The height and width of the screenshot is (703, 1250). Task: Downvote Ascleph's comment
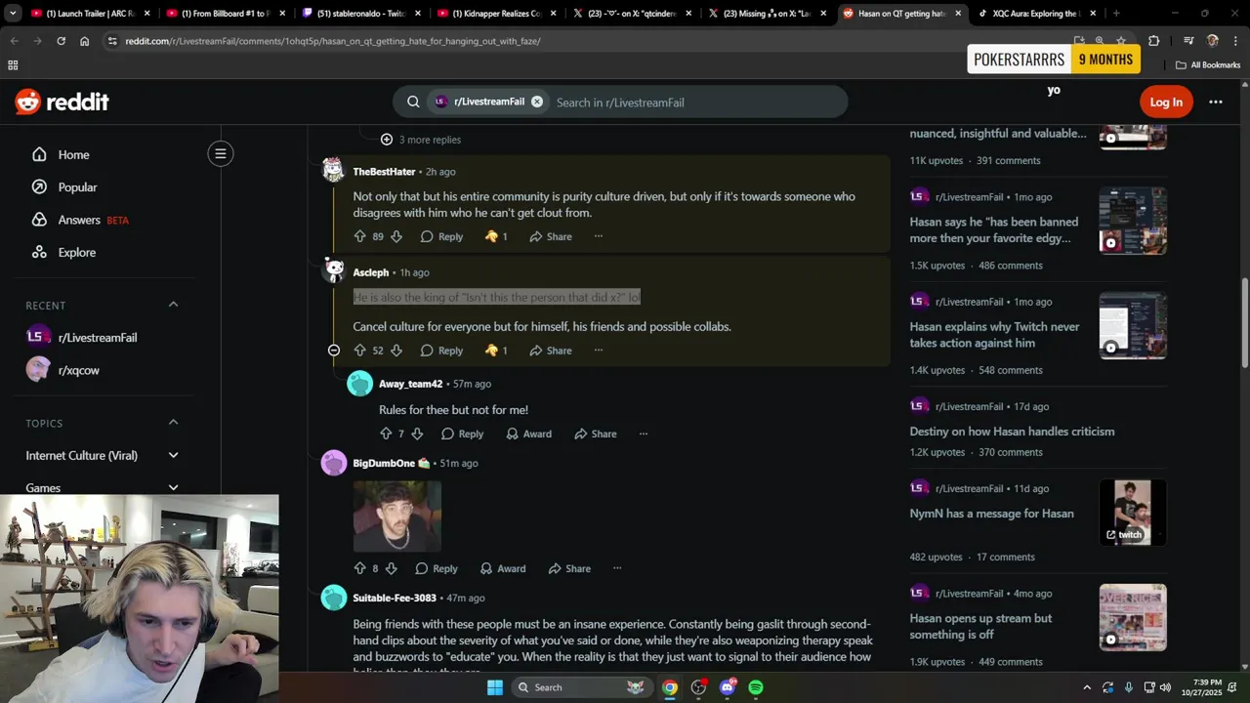click(396, 351)
